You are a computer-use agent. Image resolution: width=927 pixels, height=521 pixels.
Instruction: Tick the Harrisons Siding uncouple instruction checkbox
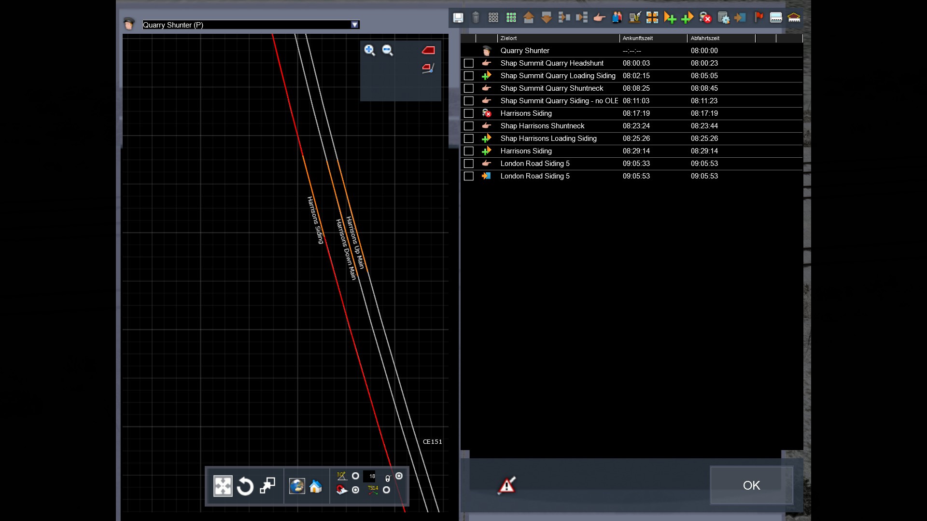468,113
